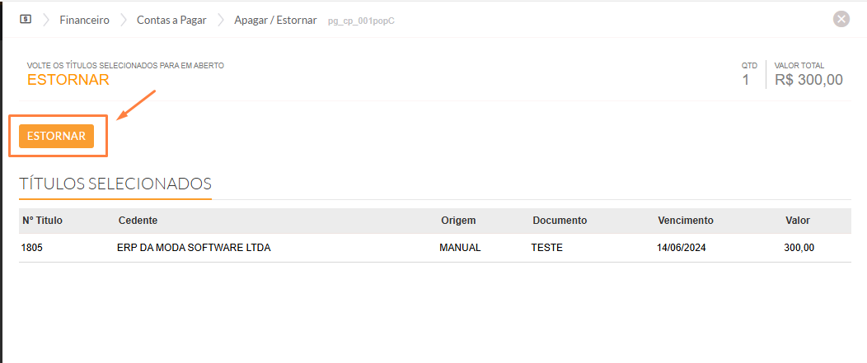867x363 pixels.
Task: Close the popup with the X button
Action: coord(841,20)
